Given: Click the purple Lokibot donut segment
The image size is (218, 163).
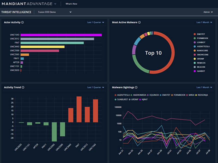Looking at the screenshot, I should (134, 49).
